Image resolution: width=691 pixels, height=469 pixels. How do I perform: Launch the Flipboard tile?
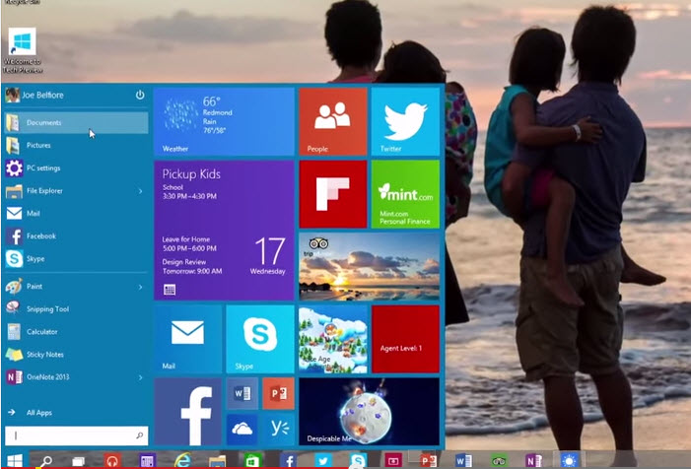point(332,194)
